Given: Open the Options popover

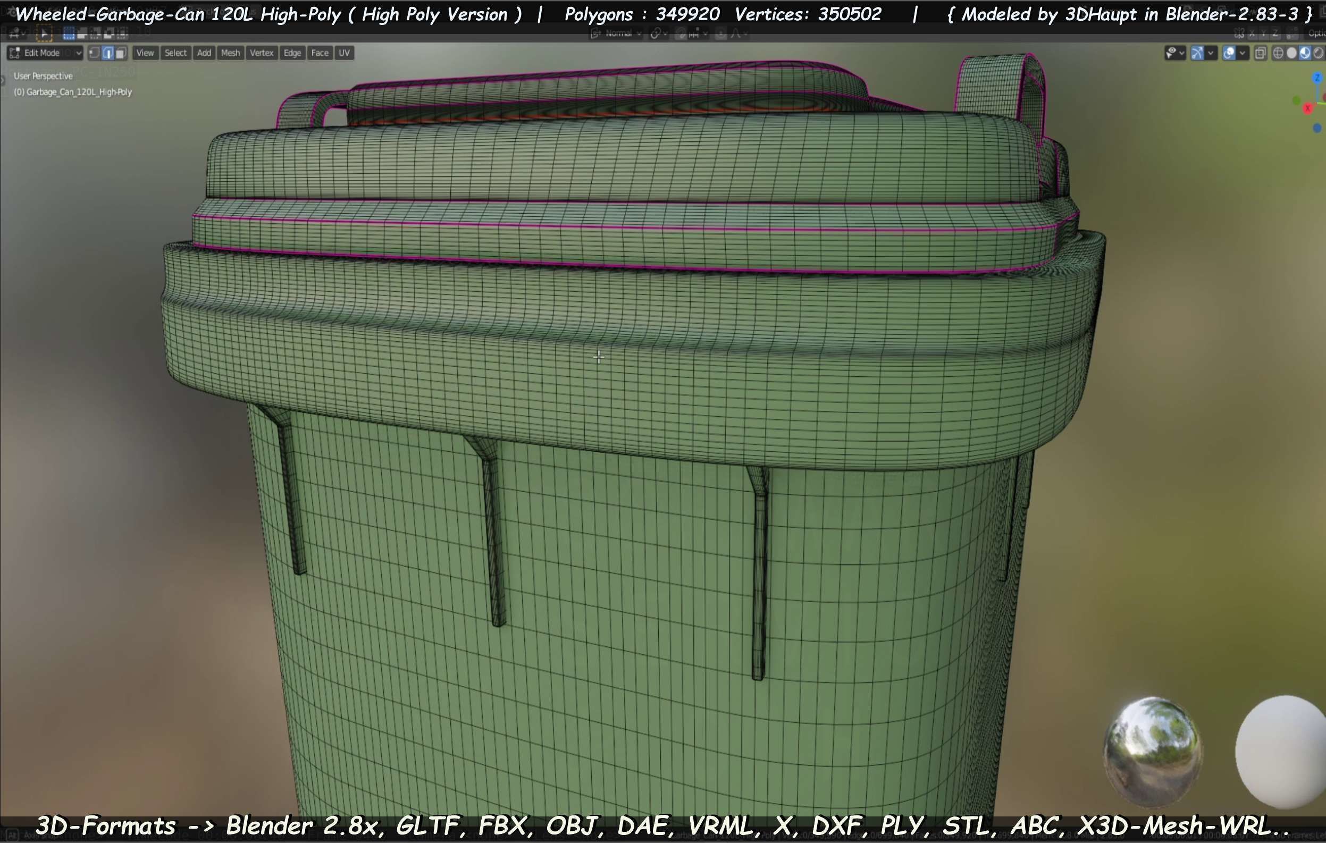Looking at the screenshot, I should pyautogui.click(x=1316, y=34).
